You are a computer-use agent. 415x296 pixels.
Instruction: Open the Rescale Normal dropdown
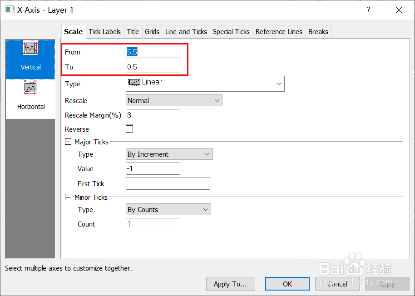(173, 101)
